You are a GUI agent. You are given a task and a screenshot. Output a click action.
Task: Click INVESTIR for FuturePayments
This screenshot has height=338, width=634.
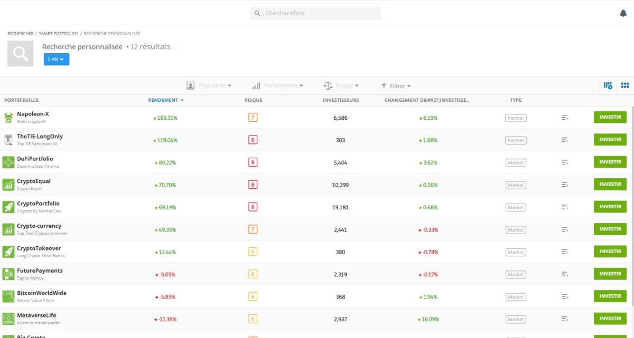point(610,274)
